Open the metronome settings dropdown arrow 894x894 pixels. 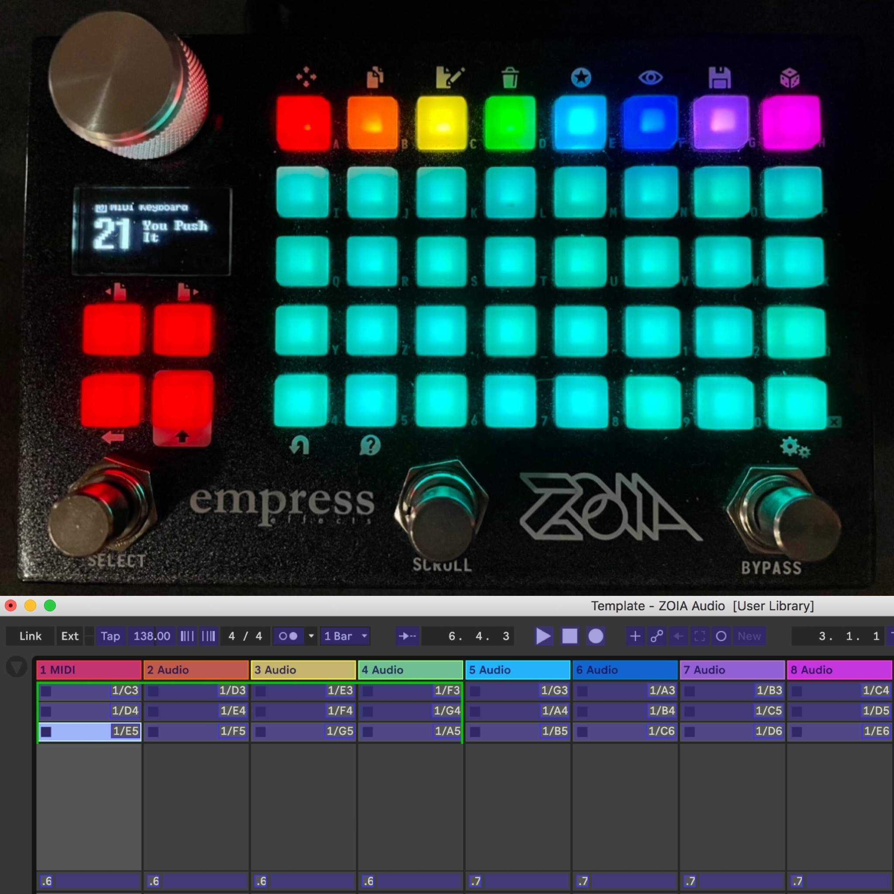(x=311, y=636)
